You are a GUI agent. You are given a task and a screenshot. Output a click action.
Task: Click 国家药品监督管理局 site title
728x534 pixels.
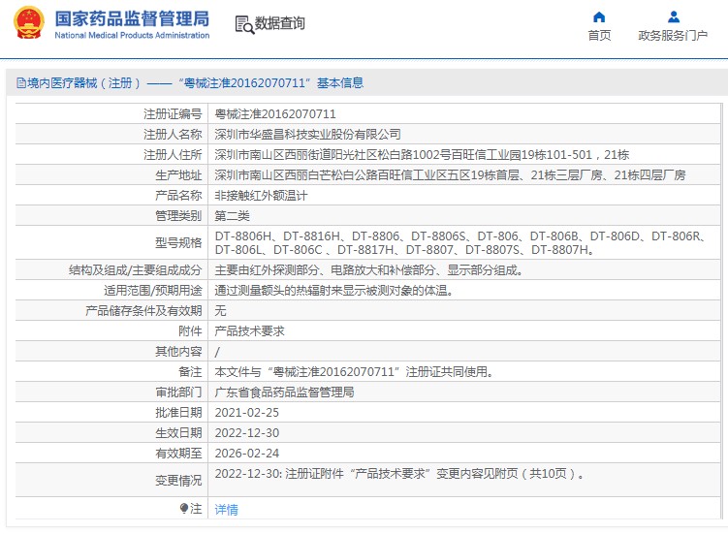pyautogui.click(x=133, y=19)
